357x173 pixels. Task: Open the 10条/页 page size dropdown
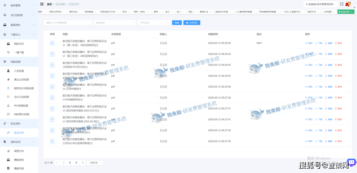95,162
